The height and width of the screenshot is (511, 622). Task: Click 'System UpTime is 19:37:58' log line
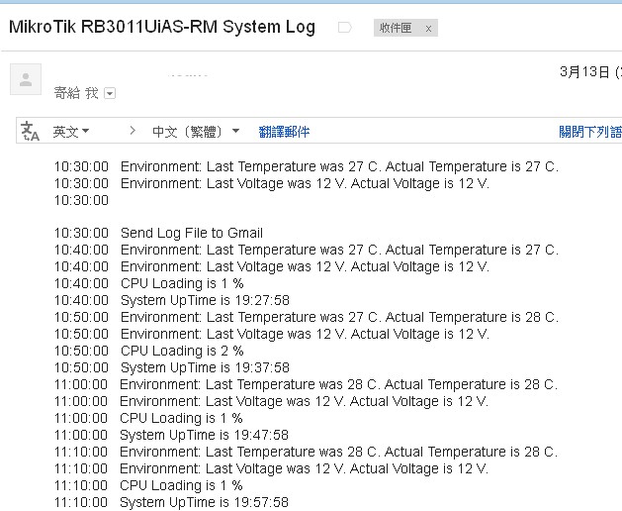(x=205, y=368)
